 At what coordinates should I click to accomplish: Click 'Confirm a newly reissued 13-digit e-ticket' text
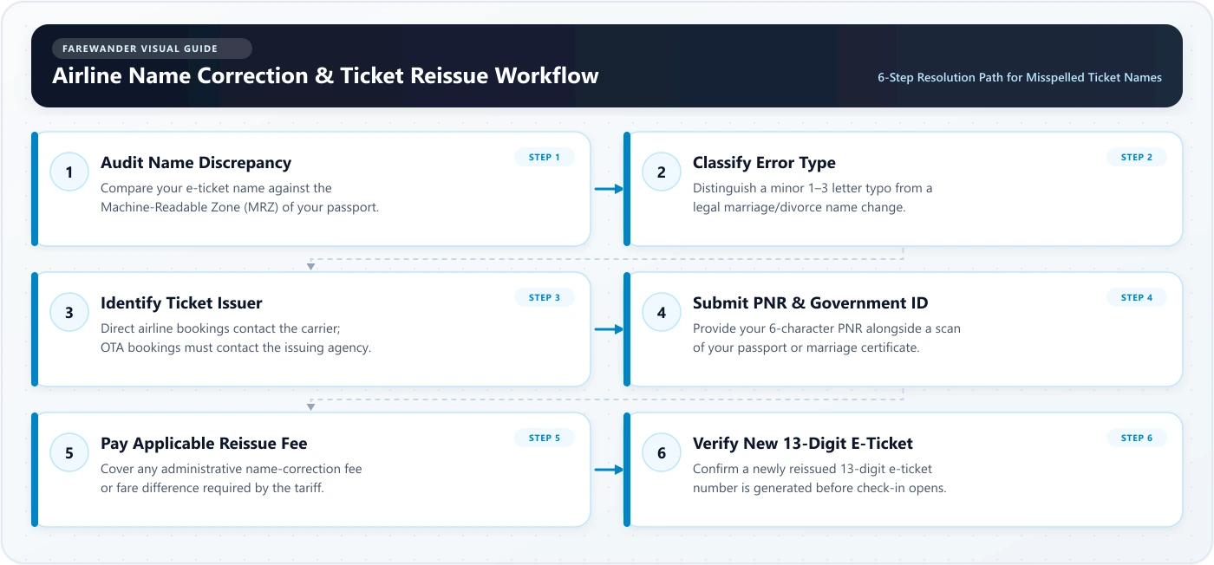pos(813,469)
